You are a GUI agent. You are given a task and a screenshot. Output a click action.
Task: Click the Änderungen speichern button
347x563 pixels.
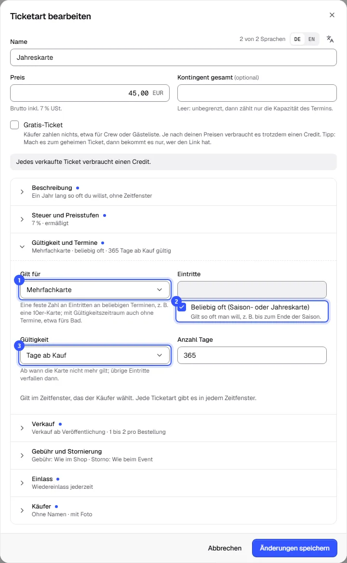294,548
